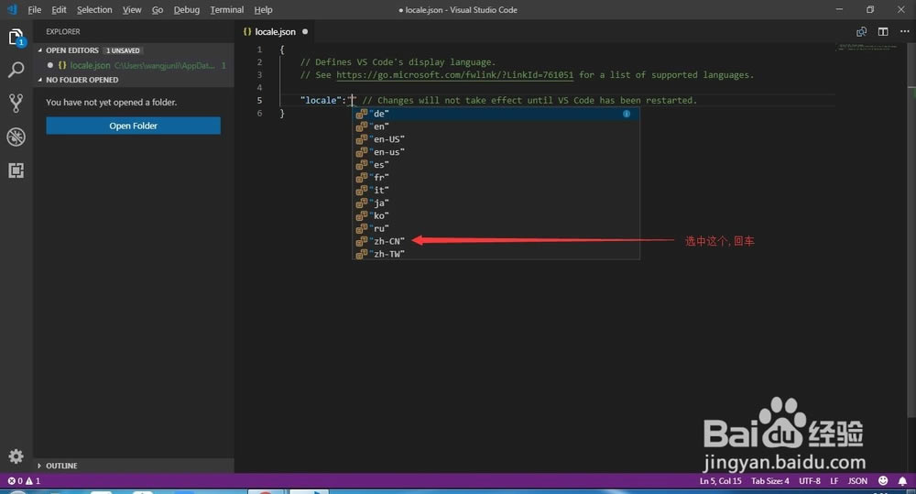Viewport: 916px width, 494px height.
Task: Open the Go menu
Action: (158, 9)
